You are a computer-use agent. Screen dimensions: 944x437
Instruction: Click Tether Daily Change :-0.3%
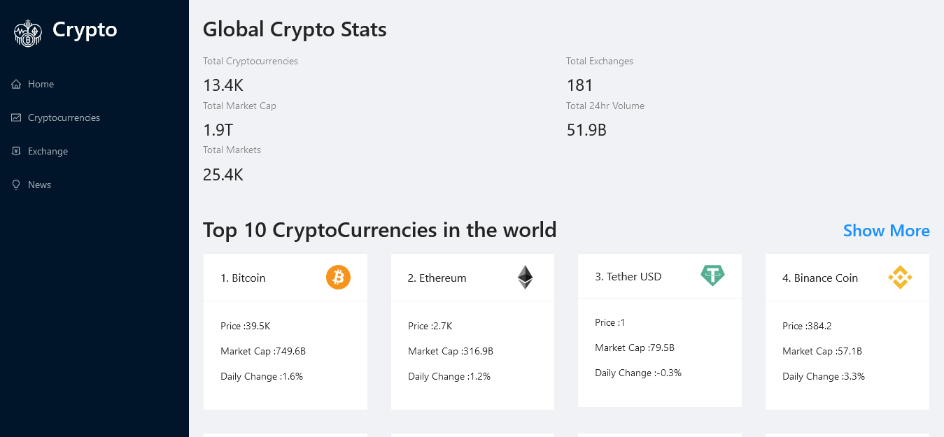(638, 373)
